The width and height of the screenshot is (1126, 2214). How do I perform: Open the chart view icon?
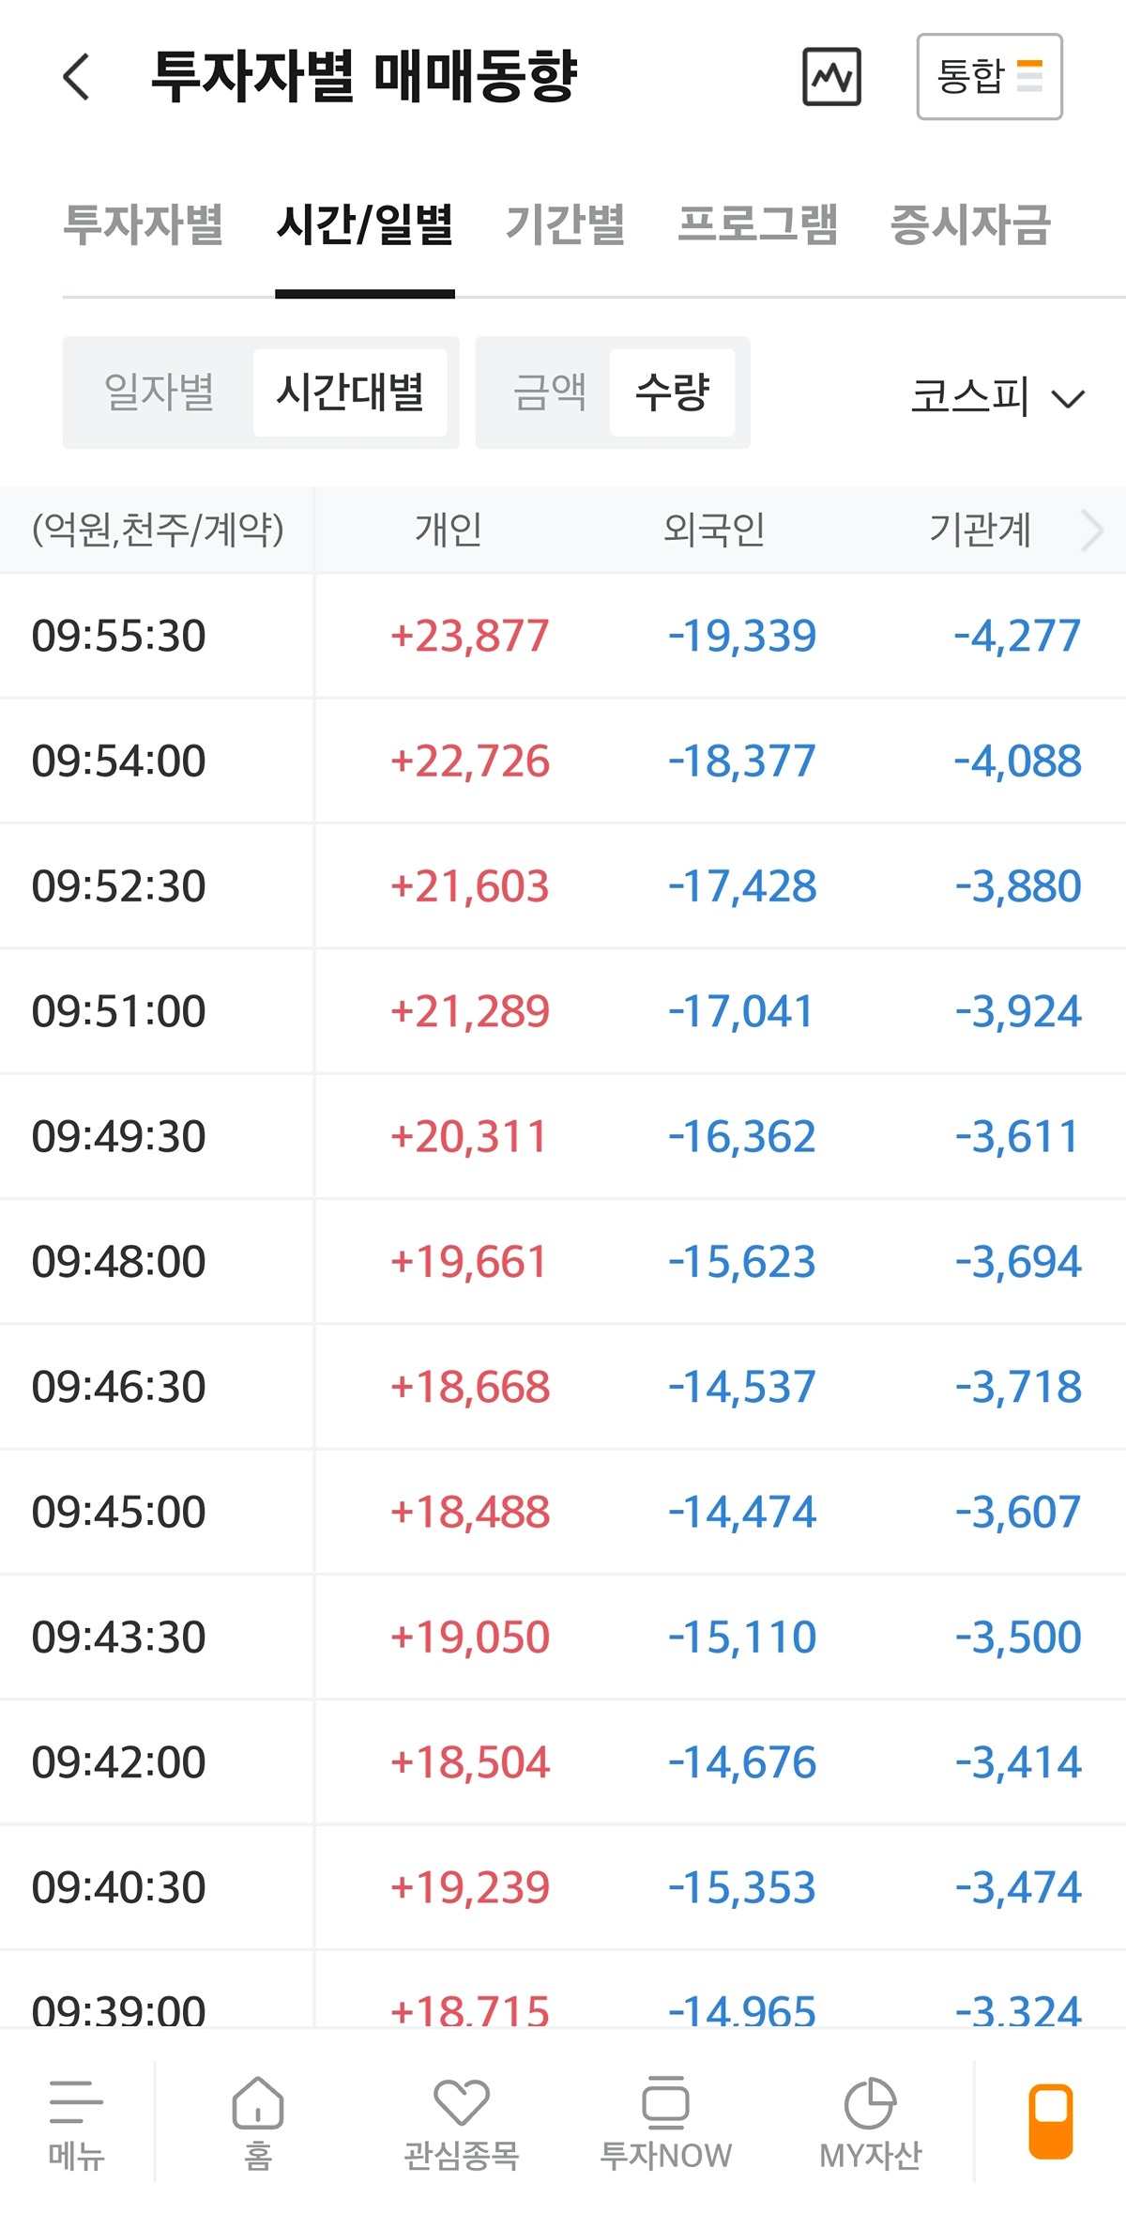[831, 77]
